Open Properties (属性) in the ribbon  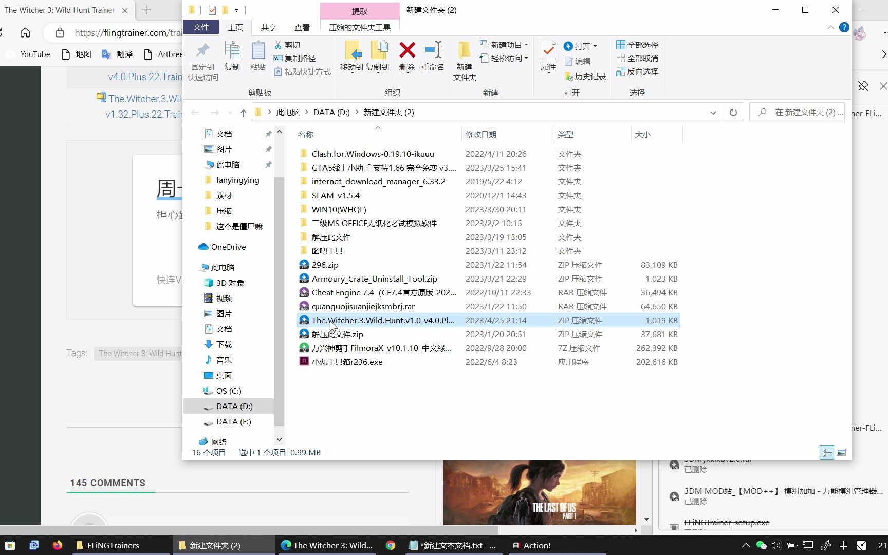548,57
